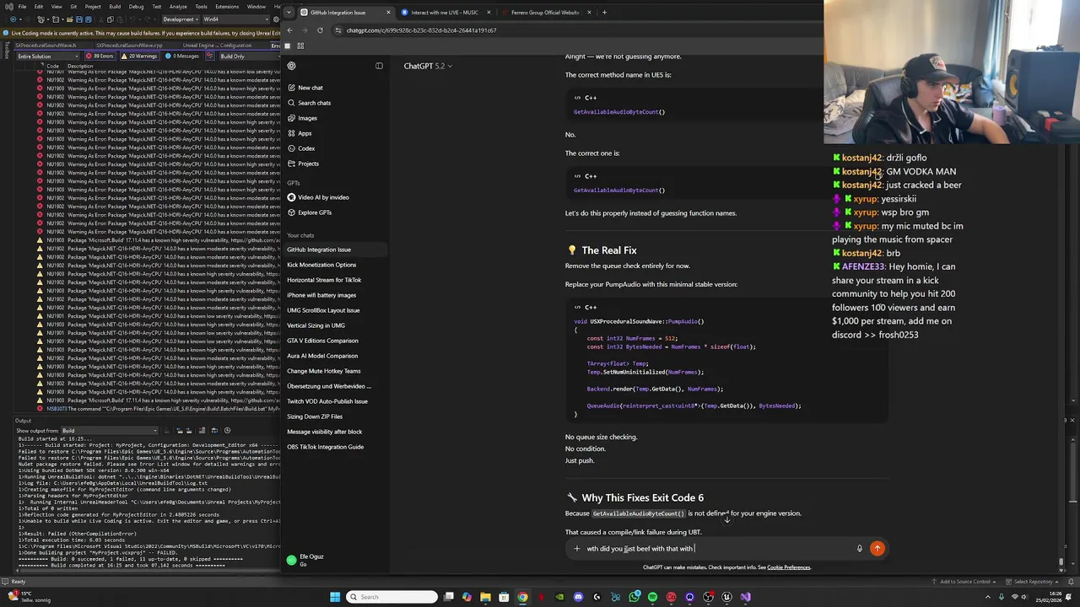This screenshot has width=1080, height=607.
Task: Click the plus attach icon in composer
Action: click(x=577, y=549)
